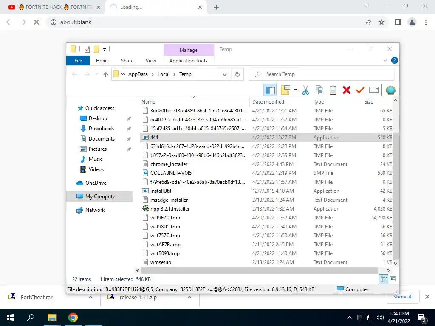Viewport: 435px width, 326px height.
Task: Open the recent locations dropdown arrow
Action: click(x=96, y=74)
